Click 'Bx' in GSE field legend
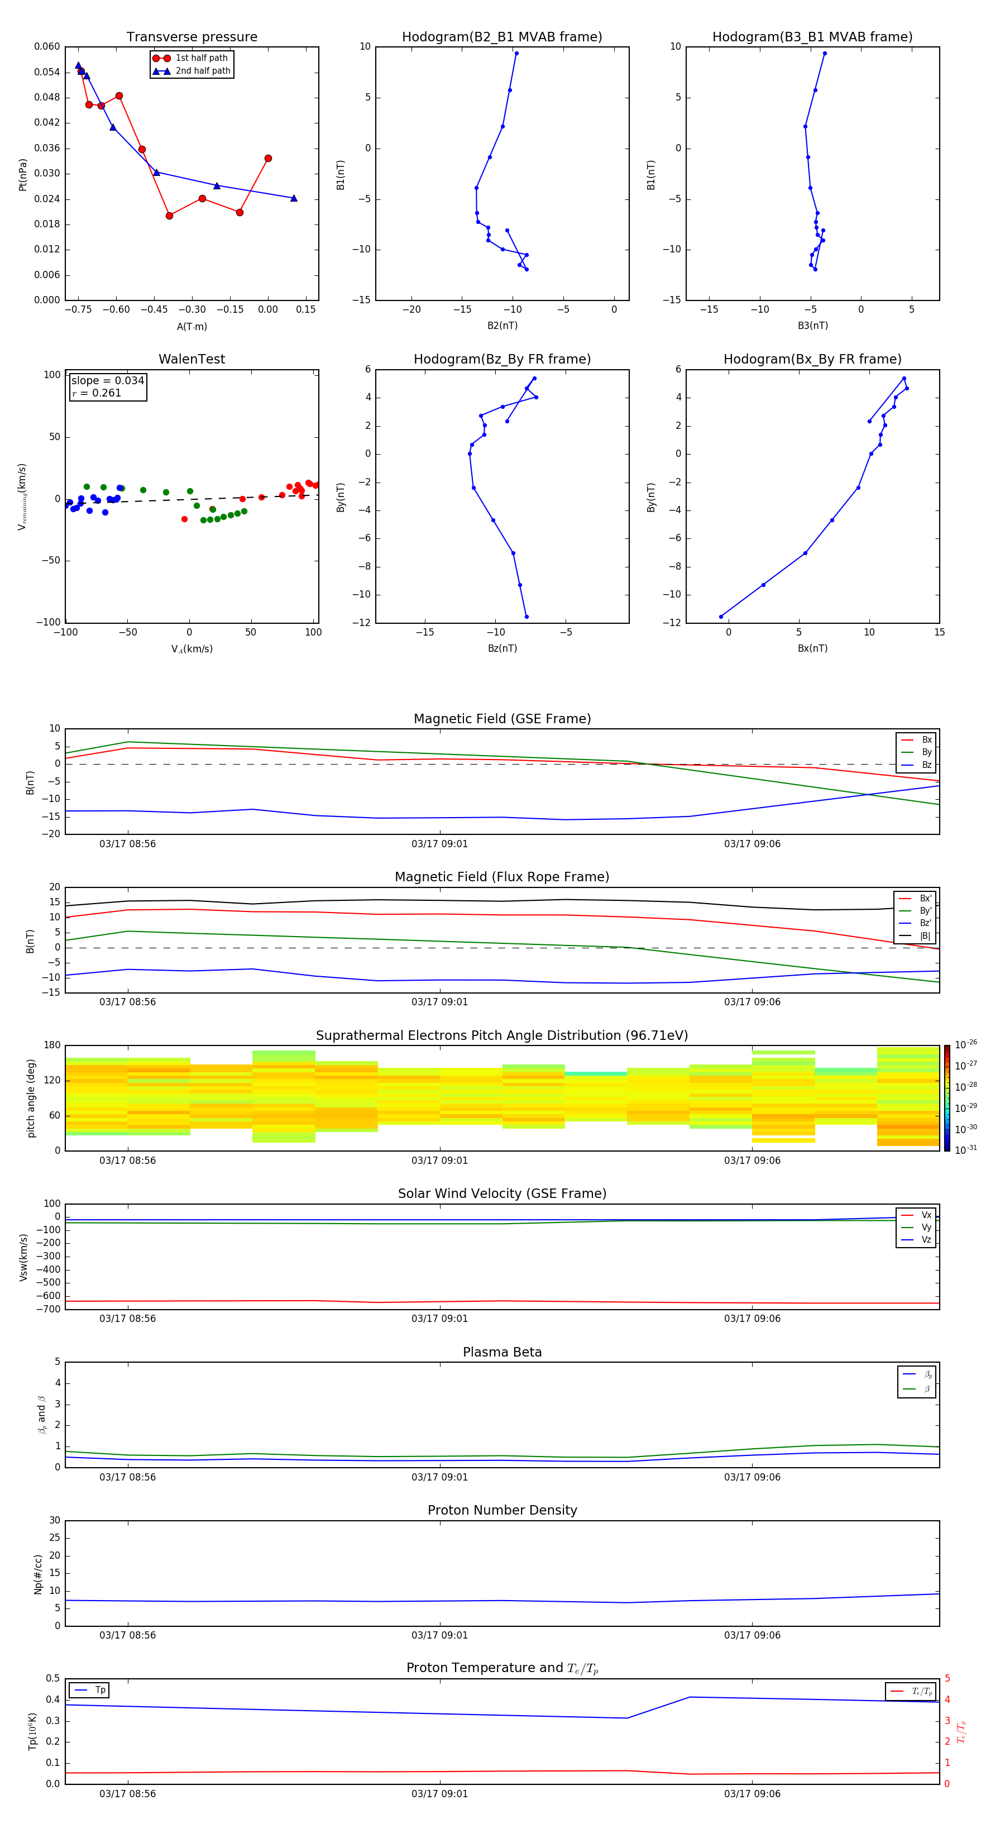Image resolution: width=1005 pixels, height=1843 pixels. click(917, 740)
